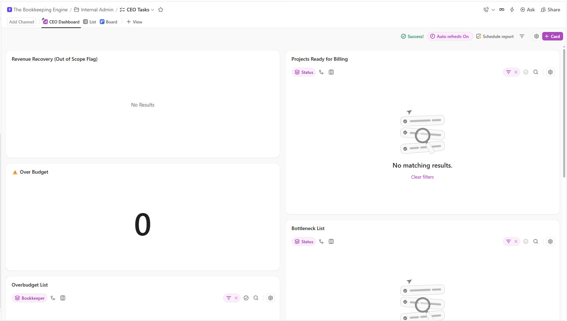Screen dimensions: 567x321
Task: Open the automations lightning bolt icon
Action: coord(512,10)
